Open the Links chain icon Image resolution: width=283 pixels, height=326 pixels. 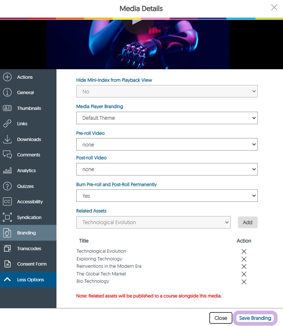pos(7,124)
